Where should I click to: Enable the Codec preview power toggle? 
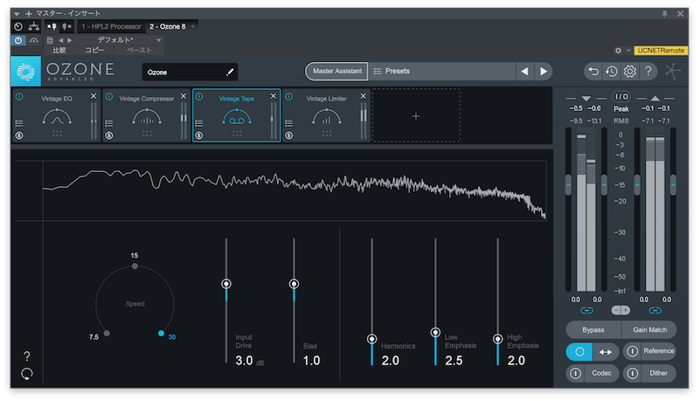[x=576, y=373]
